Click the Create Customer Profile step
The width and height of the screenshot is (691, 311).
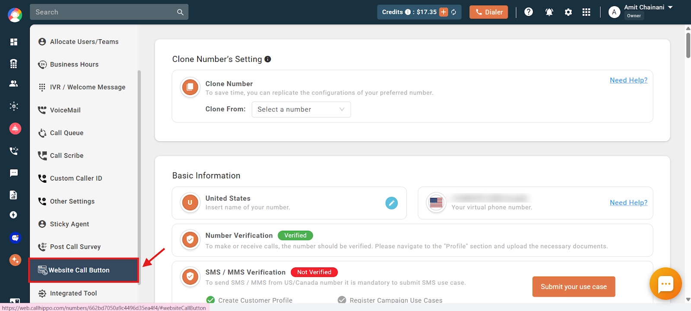[x=250, y=300]
